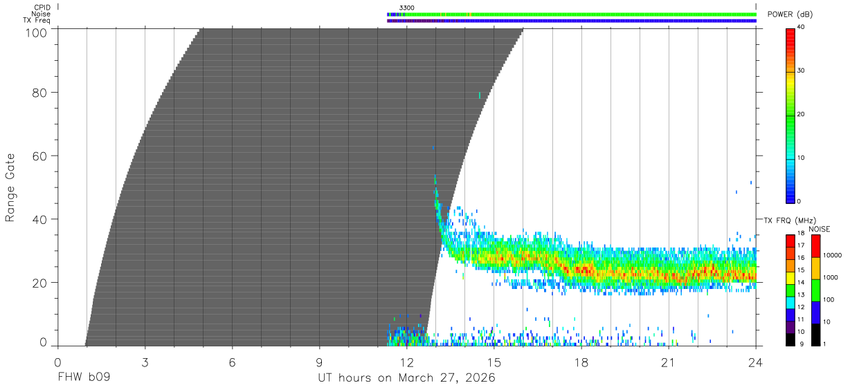Click the range gate tick label '80'
This screenshot has height=392, width=850.
[x=40, y=93]
